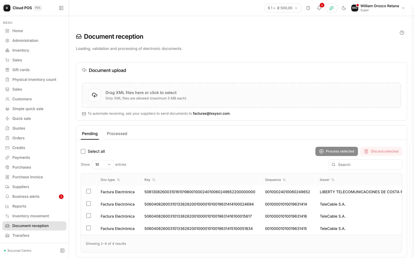
Task: Click the green sparkle assistant icon
Action: (x=331, y=8)
